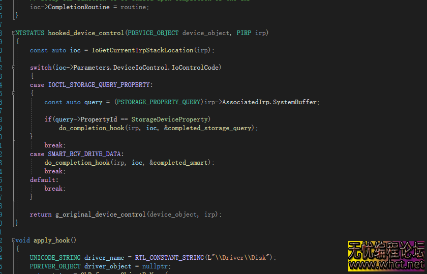Collapse the hooked_device_control function fold marker
This screenshot has height=274, width=427.
click(x=14, y=33)
